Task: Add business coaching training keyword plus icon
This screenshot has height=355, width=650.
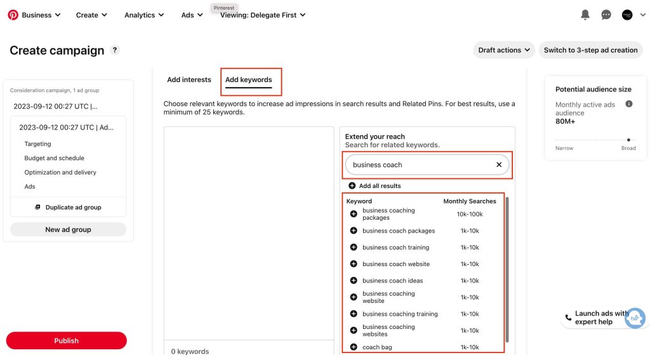Action: pos(354,314)
